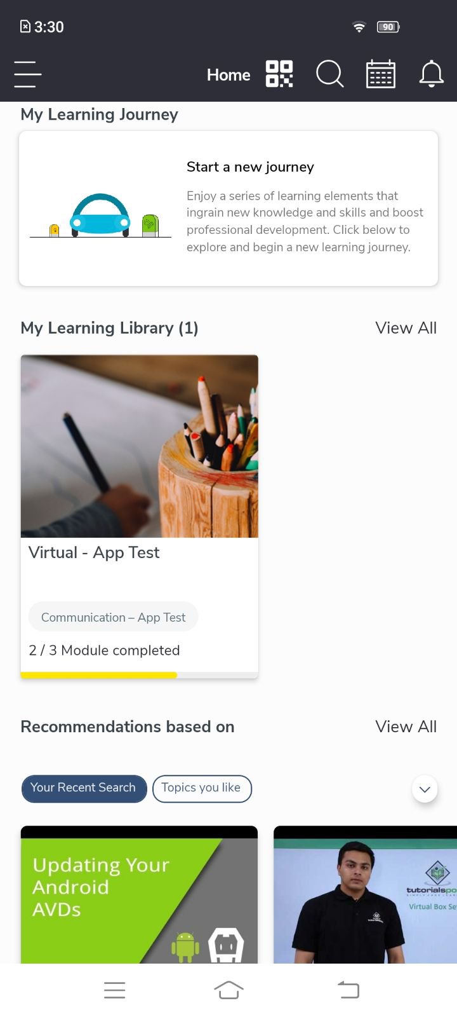Open the Start a new journey card
The image size is (457, 1017).
(x=228, y=208)
